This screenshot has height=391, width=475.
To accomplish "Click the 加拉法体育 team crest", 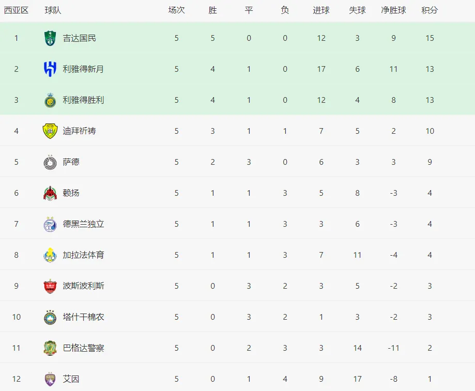I will tap(50, 255).
